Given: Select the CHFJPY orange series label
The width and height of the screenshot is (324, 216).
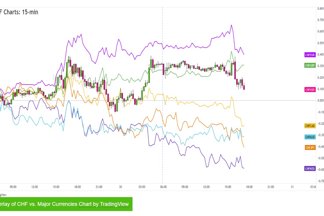Looking at the screenshot, I should pos(310,148).
